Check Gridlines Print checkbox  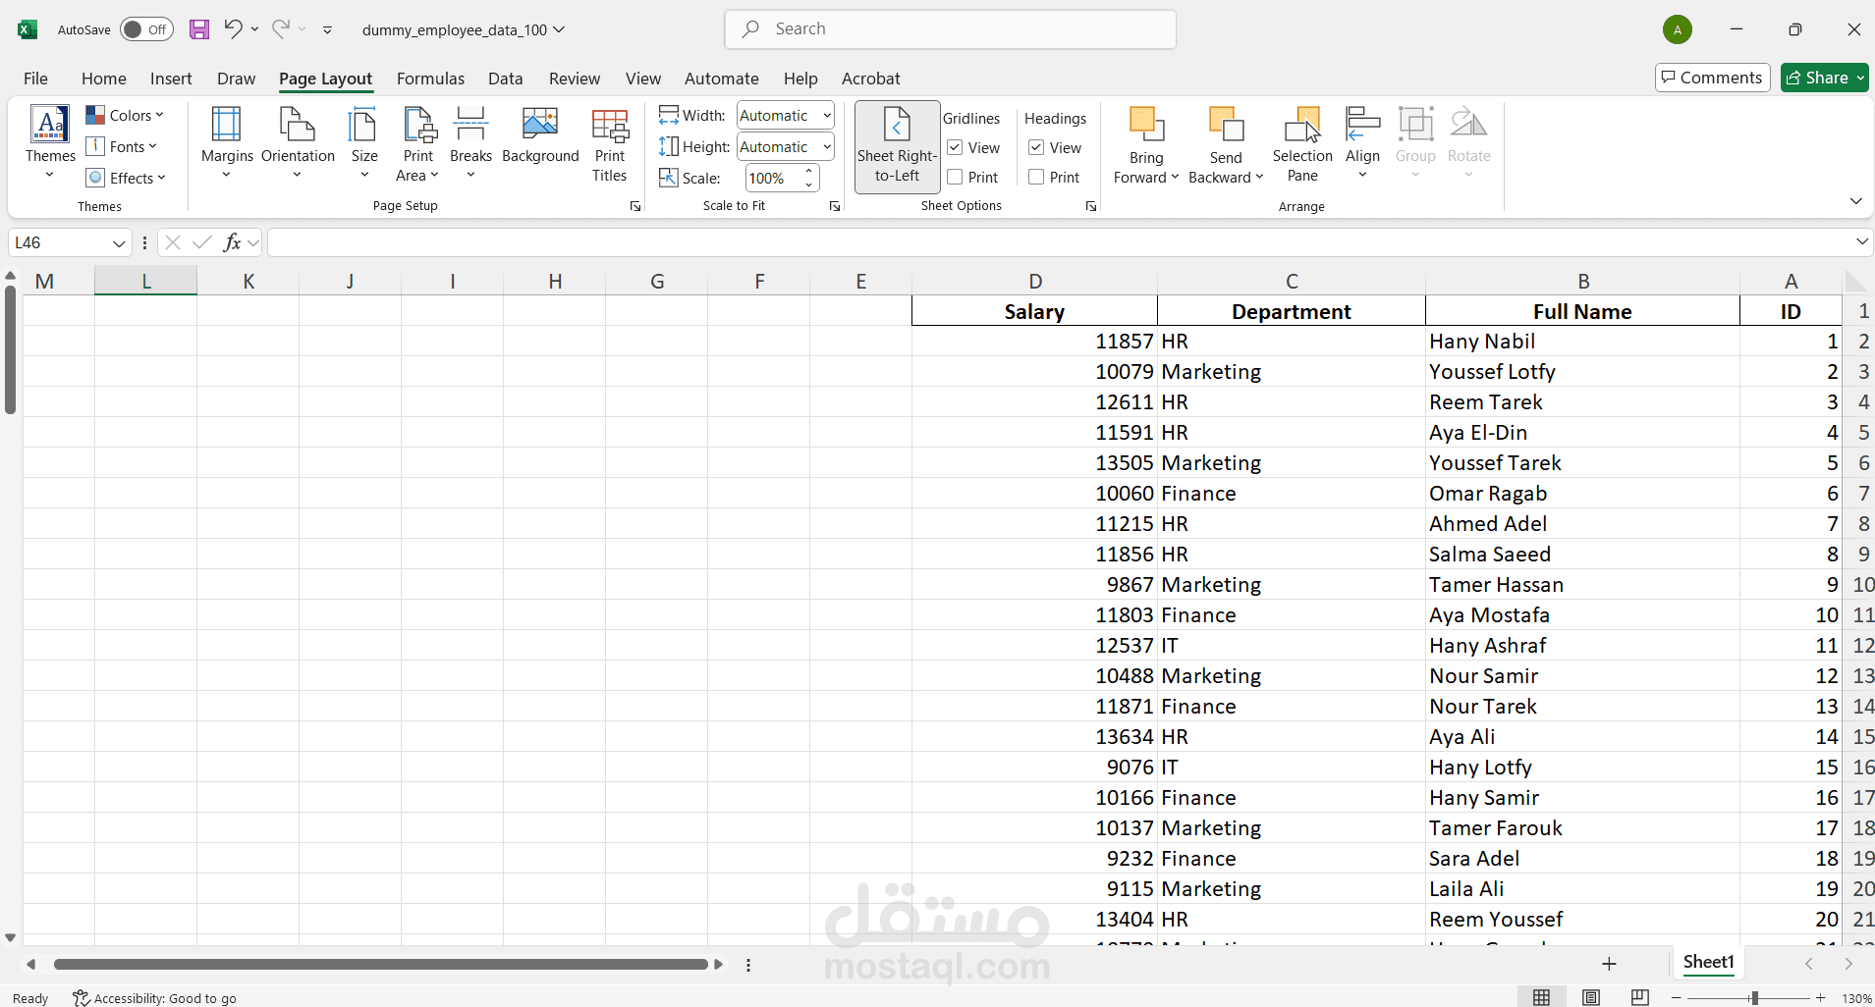click(x=955, y=177)
